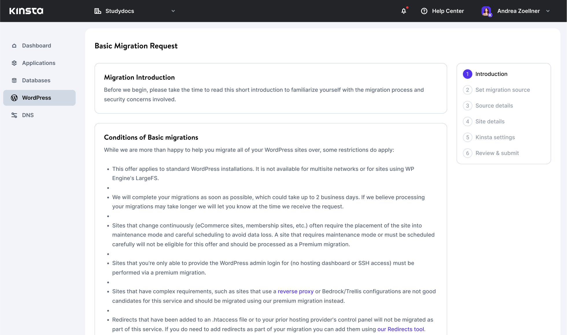567x335 pixels.
Task: Go to step 2 Set migration source
Action: 503,90
